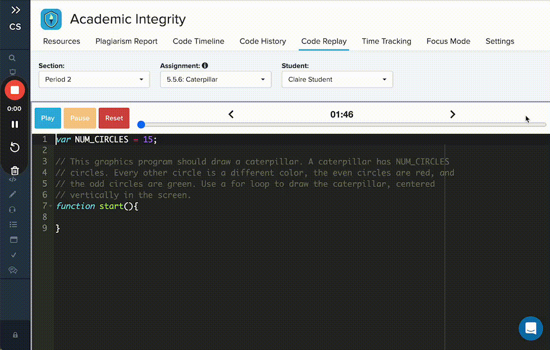Switch to the Code History tab

(263, 41)
